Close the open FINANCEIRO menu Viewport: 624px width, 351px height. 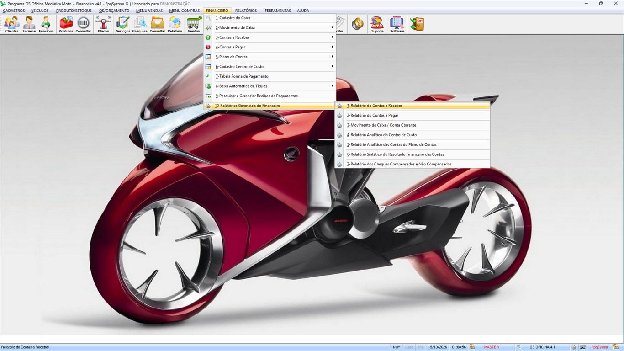tap(217, 11)
